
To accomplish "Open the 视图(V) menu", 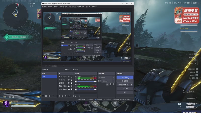I will pyautogui.click(x=56, y=7).
